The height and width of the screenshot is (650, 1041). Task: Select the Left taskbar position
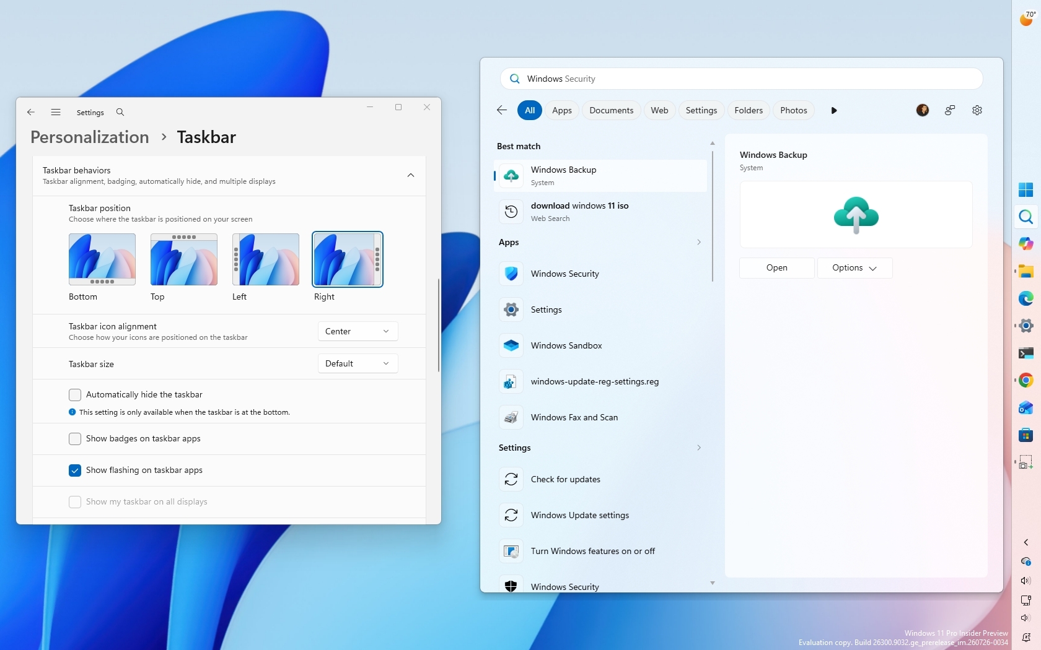[266, 259]
